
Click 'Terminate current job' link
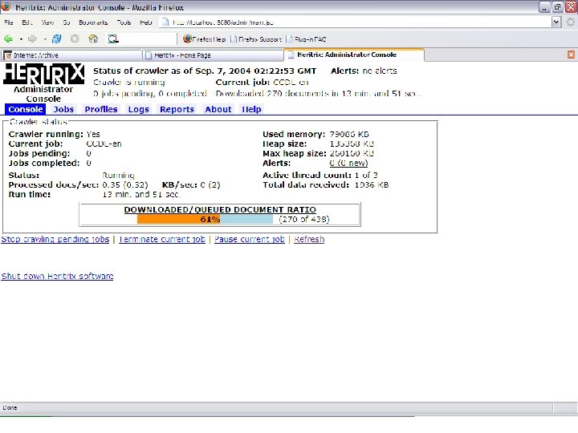click(x=162, y=239)
